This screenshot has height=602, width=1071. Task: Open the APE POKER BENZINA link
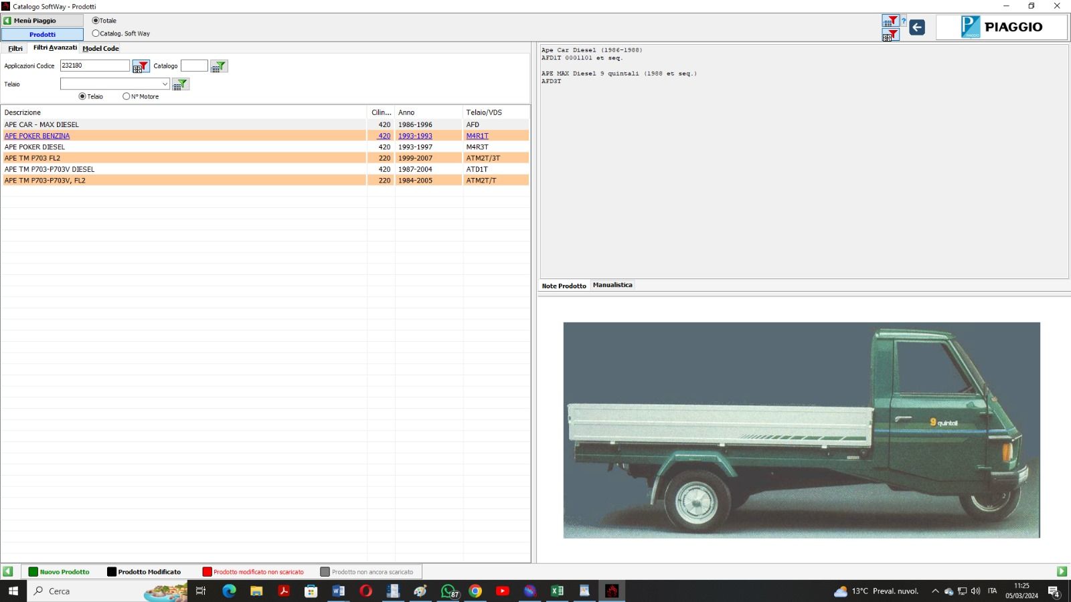[37, 136]
